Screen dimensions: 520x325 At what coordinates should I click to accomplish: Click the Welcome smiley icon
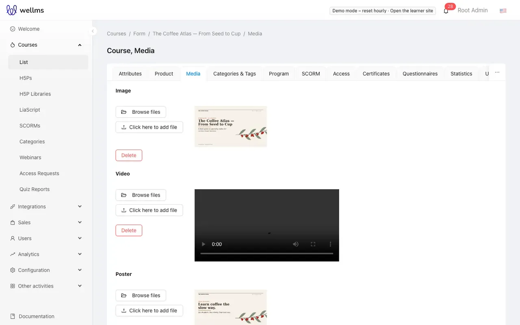point(13,29)
